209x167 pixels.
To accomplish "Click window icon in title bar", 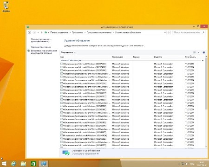I will (28, 27).
